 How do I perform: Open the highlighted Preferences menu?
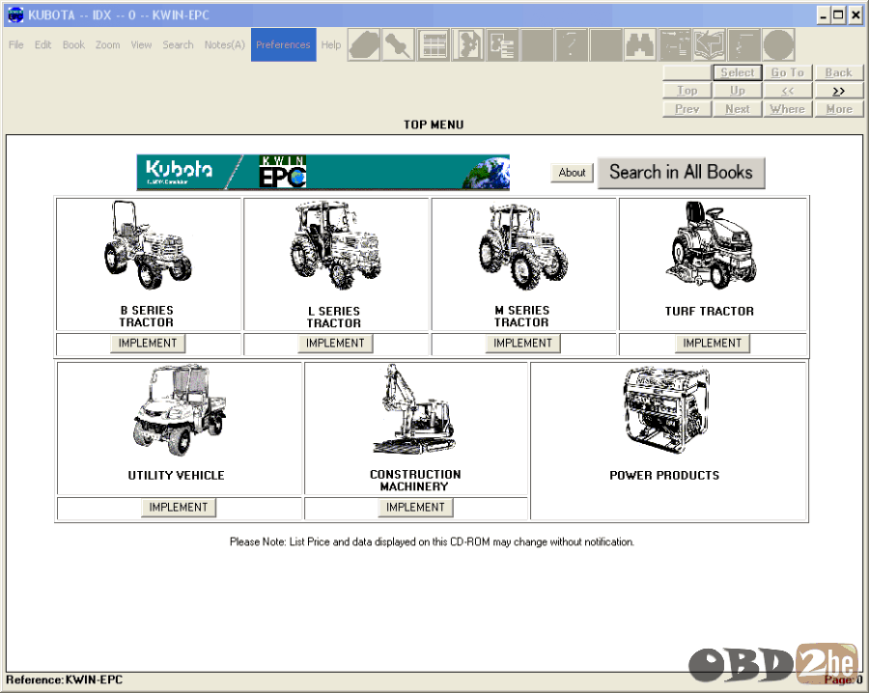283,44
